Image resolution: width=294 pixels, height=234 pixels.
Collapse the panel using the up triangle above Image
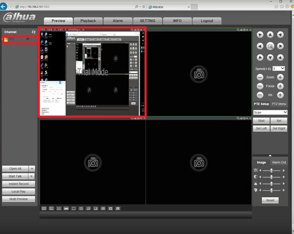pos(270,155)
